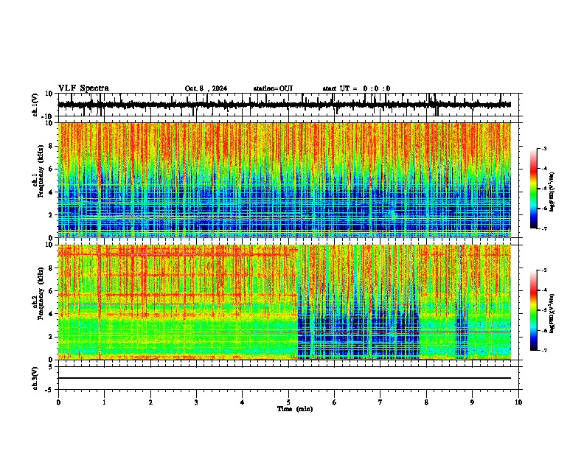Click time axis tick label "10"
Viewport: 584px width, 451px height.
pyautogui.click(x=518, y=402)
